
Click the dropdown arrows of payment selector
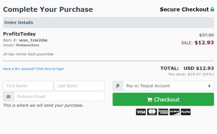click(x=209, y=86)
